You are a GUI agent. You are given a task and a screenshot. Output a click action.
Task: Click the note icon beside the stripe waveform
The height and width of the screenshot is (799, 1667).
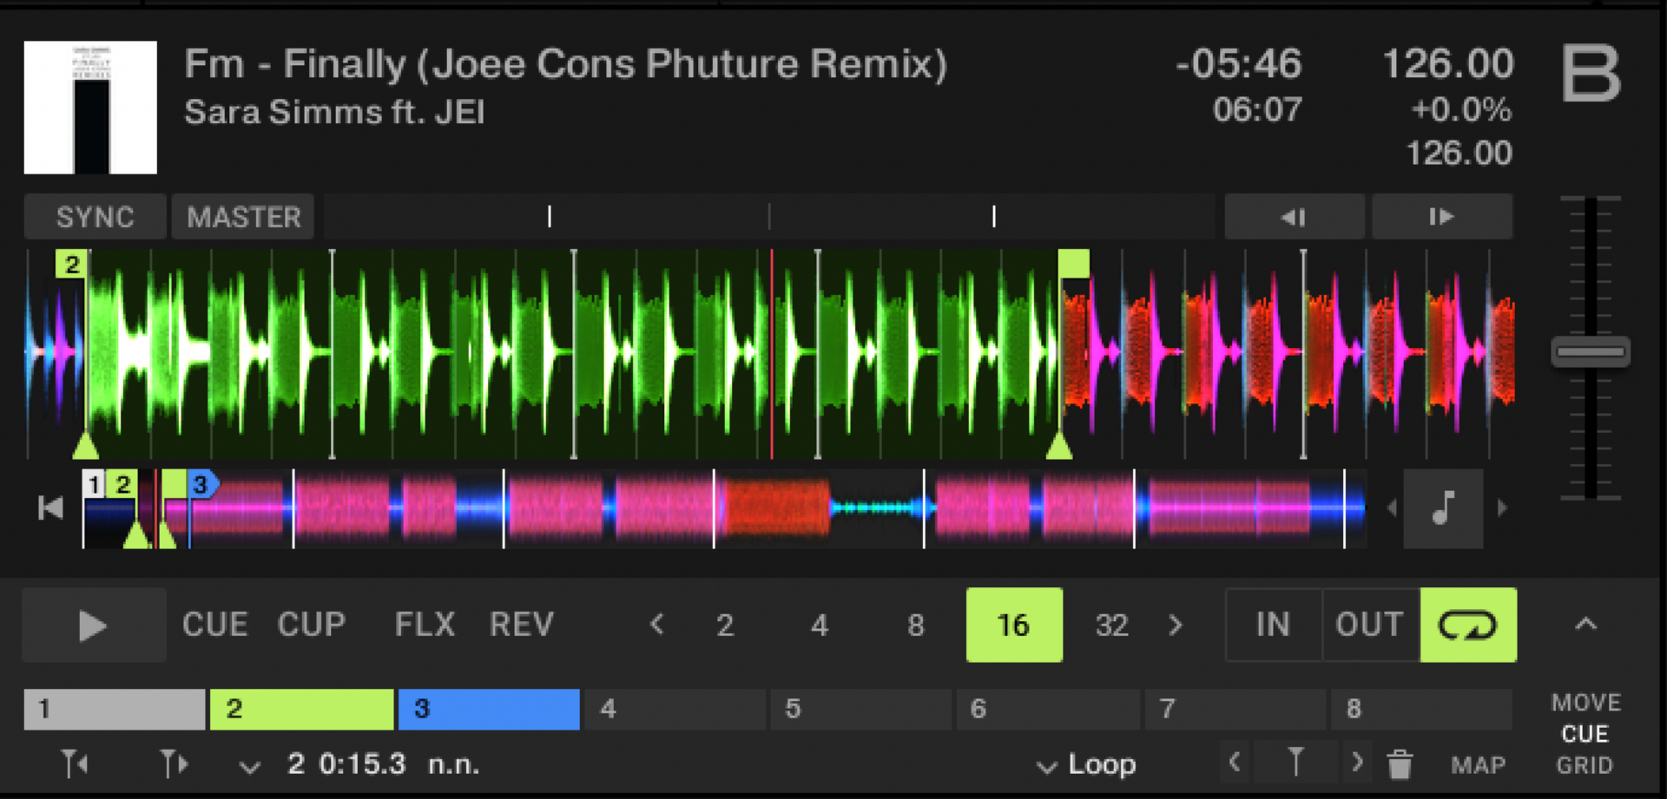pos(1442,508)
